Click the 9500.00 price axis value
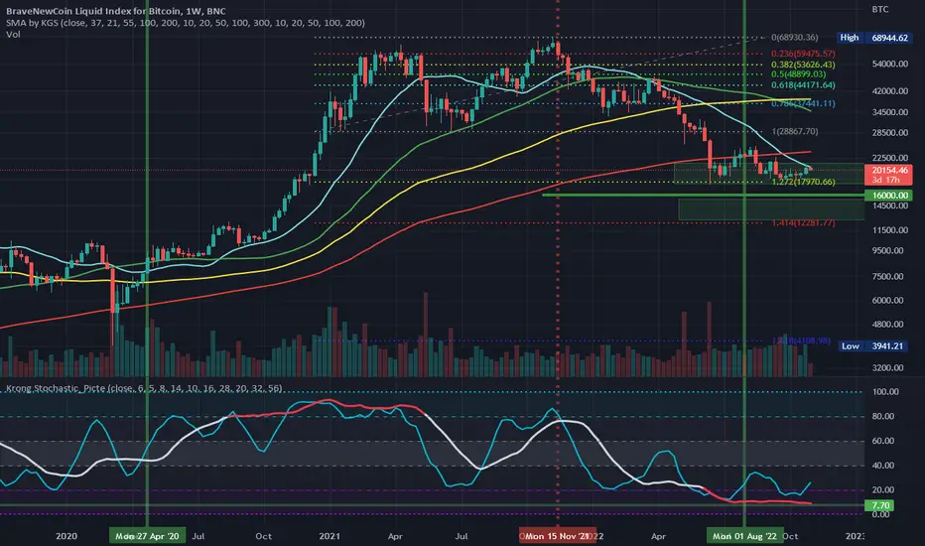Viewport: 925px width, 546px height. point(887,251)
